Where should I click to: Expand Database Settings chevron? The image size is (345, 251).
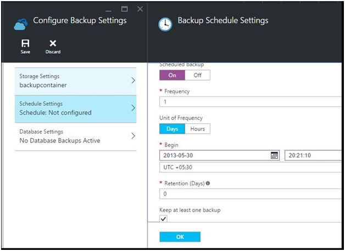tap(133, 136)
